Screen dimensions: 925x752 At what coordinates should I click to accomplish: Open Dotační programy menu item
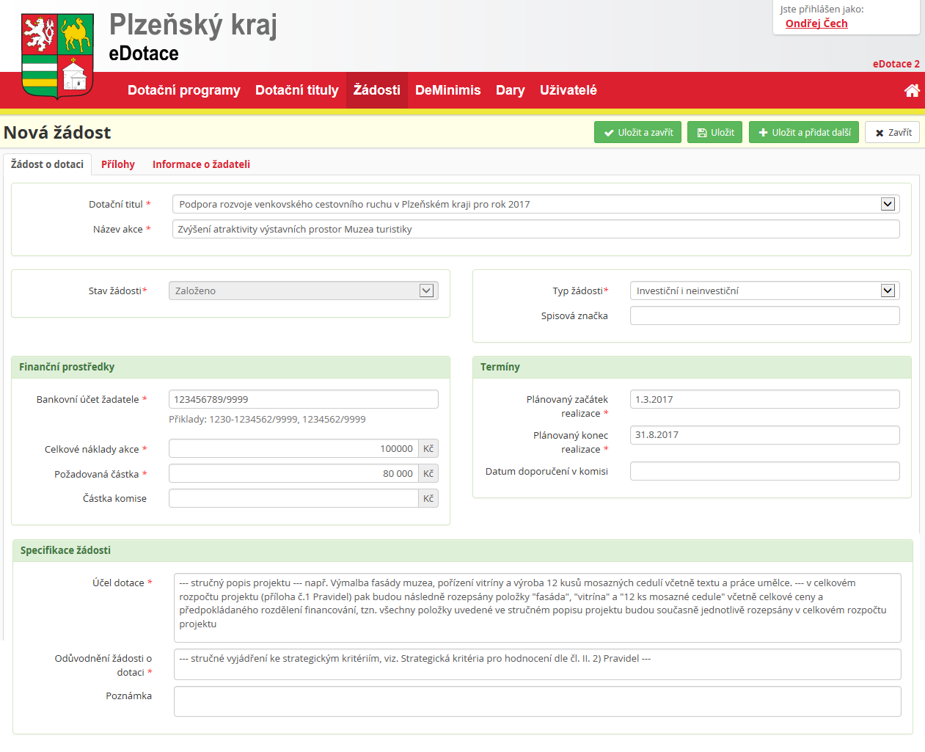click(x=183, y=90)
